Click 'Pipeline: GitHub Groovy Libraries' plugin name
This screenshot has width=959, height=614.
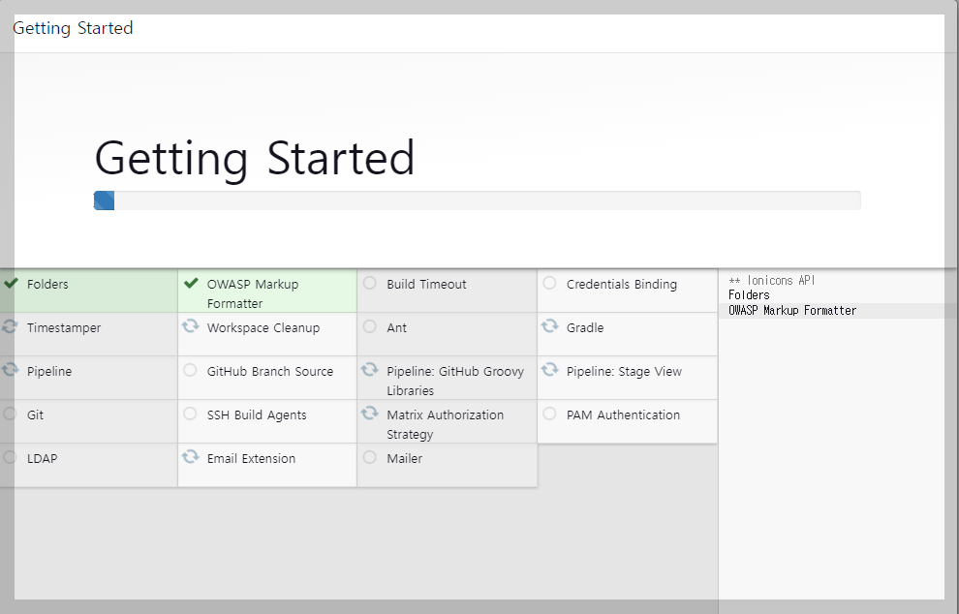coord(455,381)
